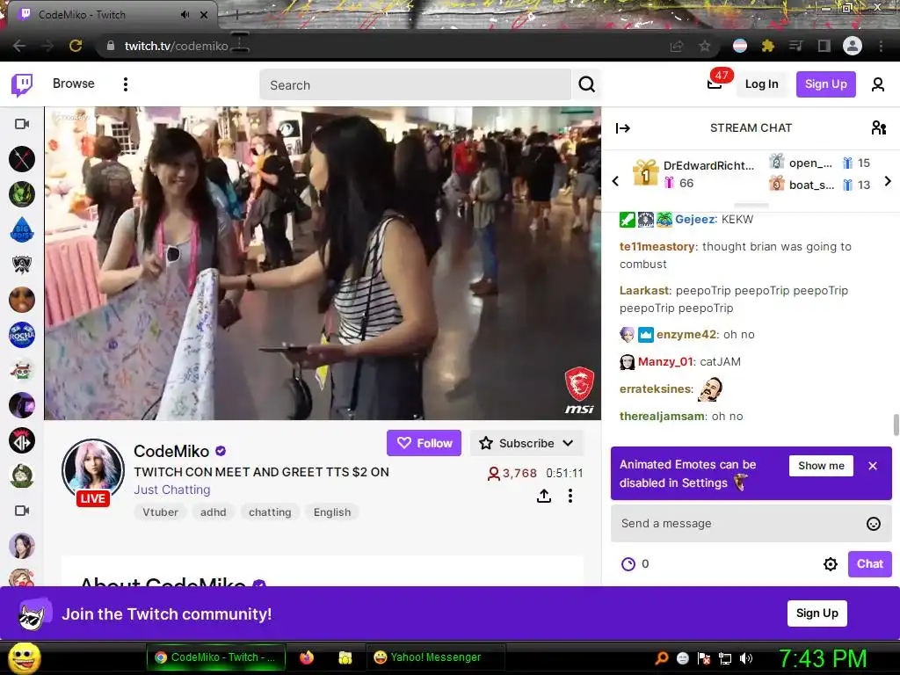Open the BIG MOIST sidebar channel
The image size is (900, 675).
point(22,229)
